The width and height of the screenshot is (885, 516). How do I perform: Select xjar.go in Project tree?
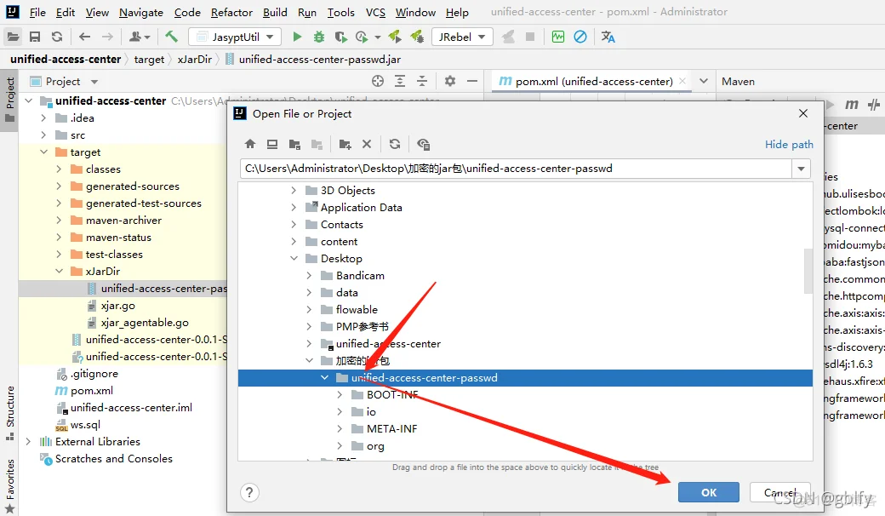click(x=118, y=306)
